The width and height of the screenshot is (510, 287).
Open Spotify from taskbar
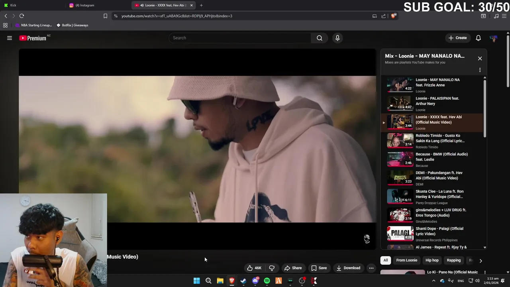point(267,281)
